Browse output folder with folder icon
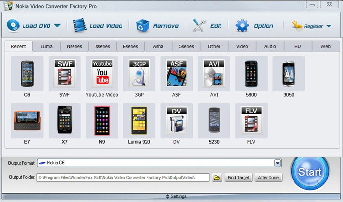Image resolution: width=343 pixels, height=202 pixels. click(x=217, y=178)
